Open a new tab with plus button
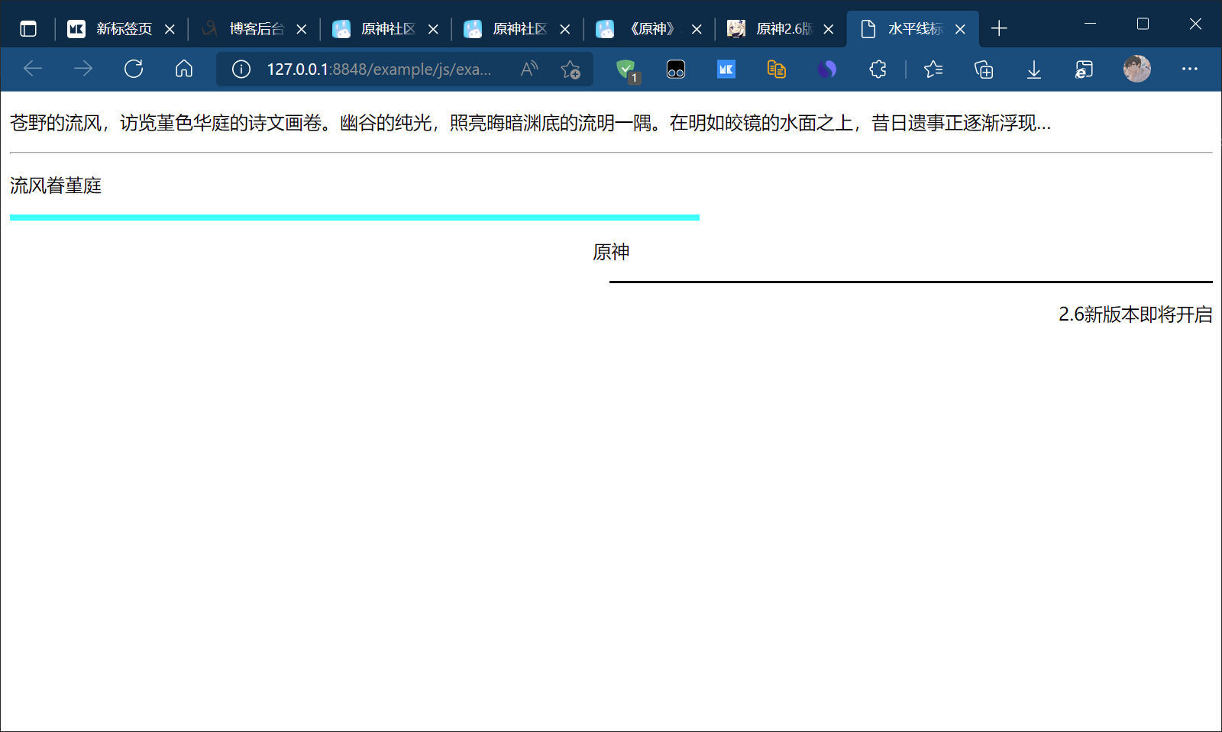Viewport: 1222px width, 732px height. point(999,29)
